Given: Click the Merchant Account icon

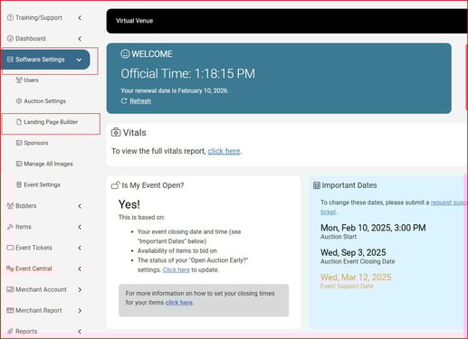Looking at the screenshot, I should coord(10,289).
